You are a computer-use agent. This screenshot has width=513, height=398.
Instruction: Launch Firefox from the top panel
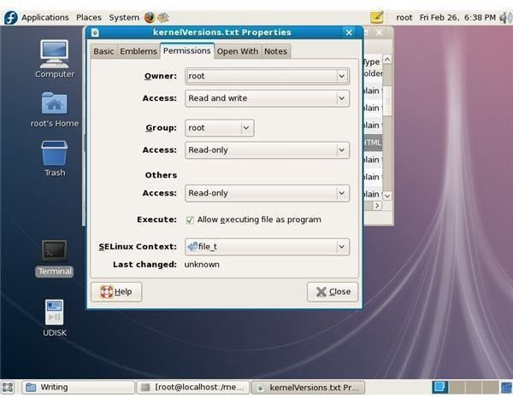click(x=150, y=17)
